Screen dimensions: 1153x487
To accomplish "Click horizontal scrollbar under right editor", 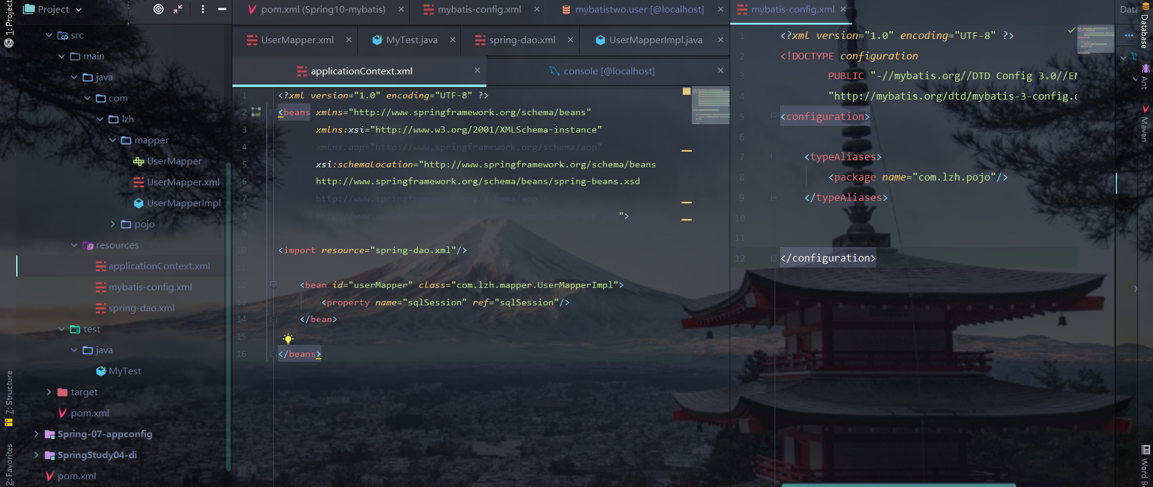I will pos(898,485).
